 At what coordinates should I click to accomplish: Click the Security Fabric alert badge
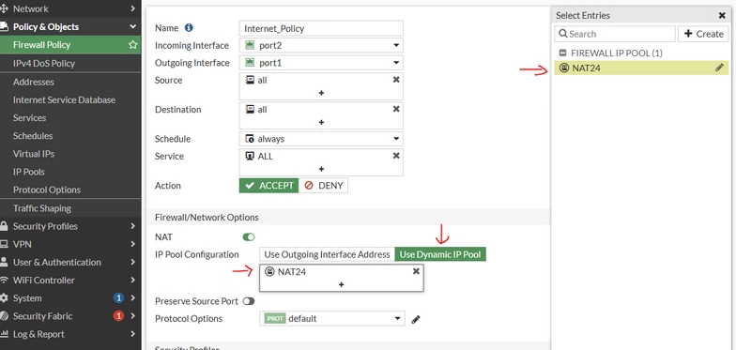(x=118, y=315)
